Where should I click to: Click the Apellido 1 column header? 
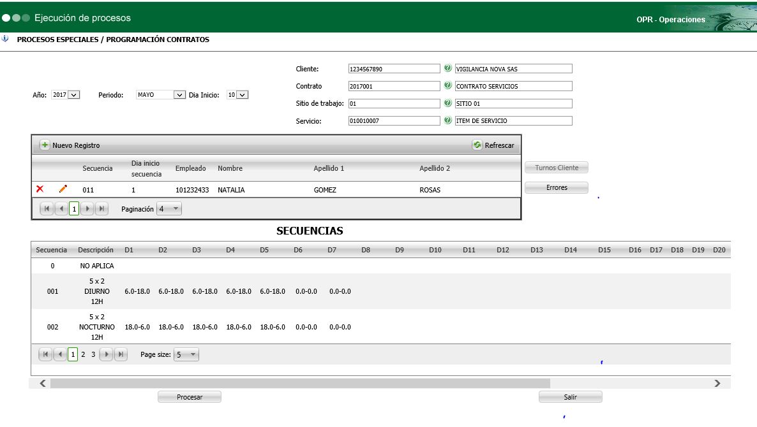pos(329,168)
